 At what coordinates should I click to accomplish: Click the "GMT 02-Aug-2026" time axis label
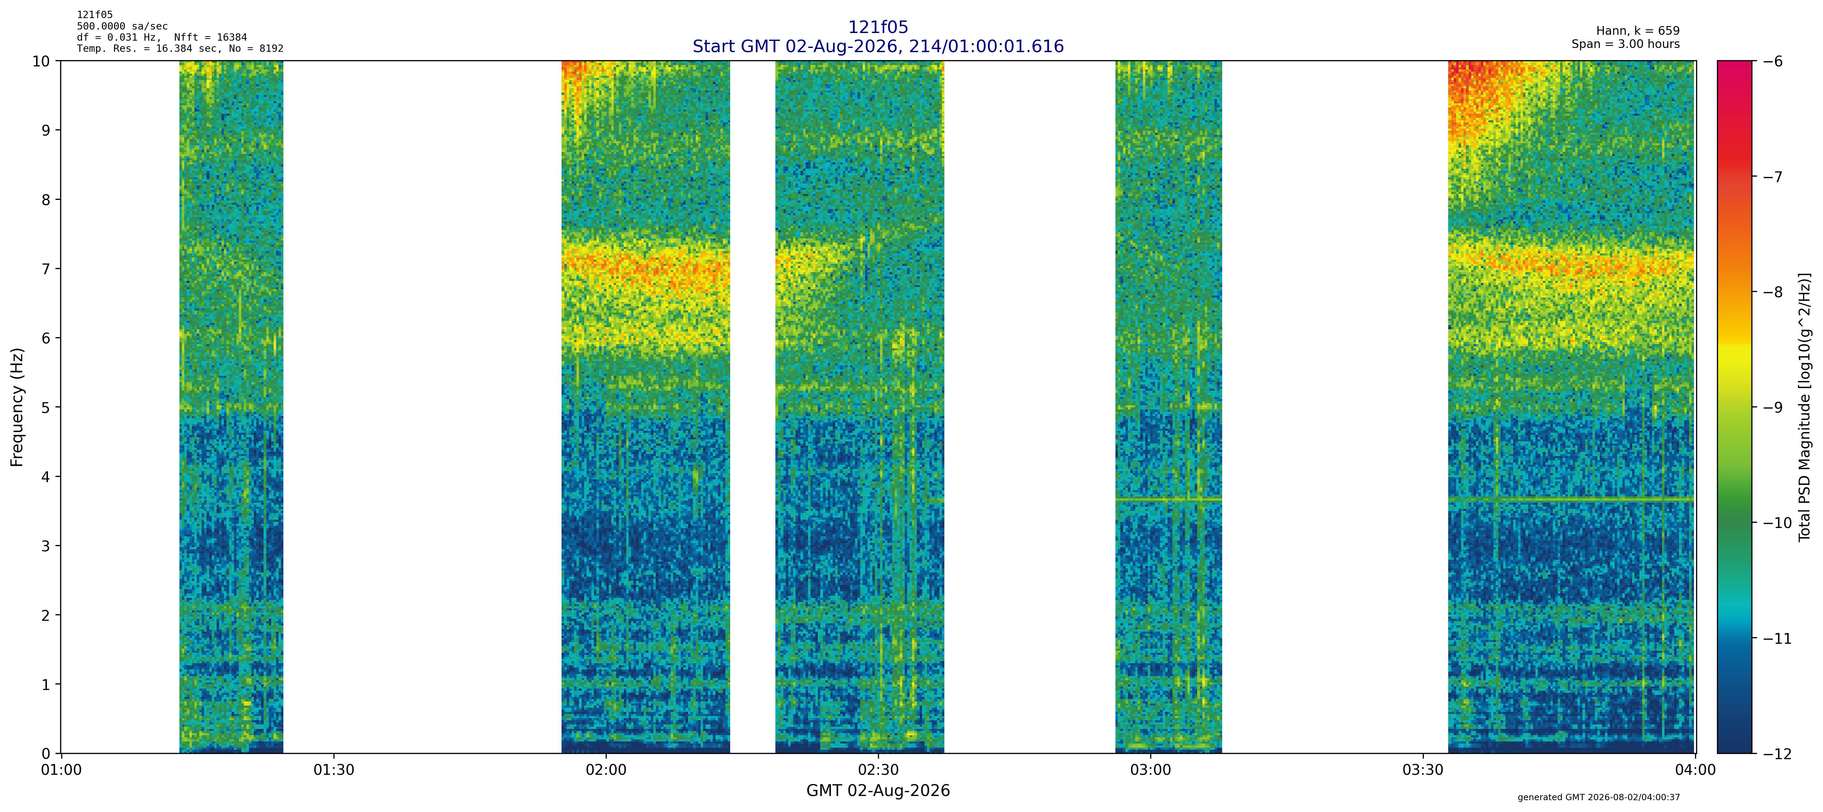(x=878, y=791)
